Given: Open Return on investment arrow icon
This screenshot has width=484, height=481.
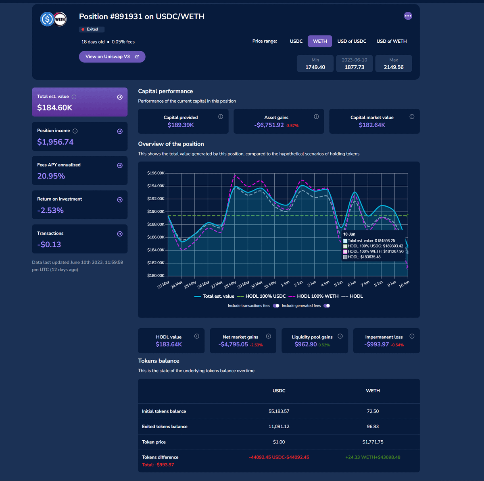Looking at the screenshot, I should pyautogui.click(x=120, y=200).
